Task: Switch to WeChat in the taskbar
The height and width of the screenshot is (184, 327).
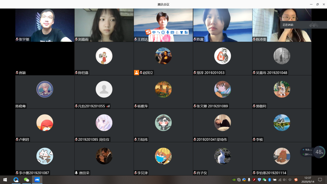Action: 27,180
